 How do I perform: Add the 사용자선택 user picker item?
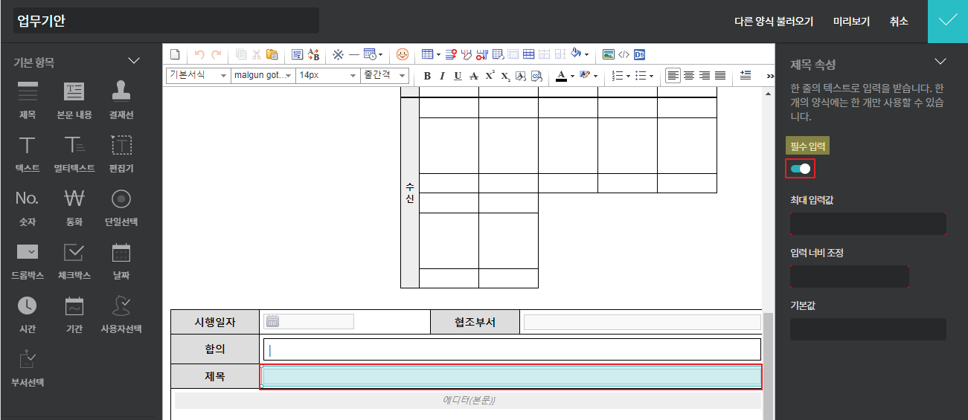coord(121,312)
